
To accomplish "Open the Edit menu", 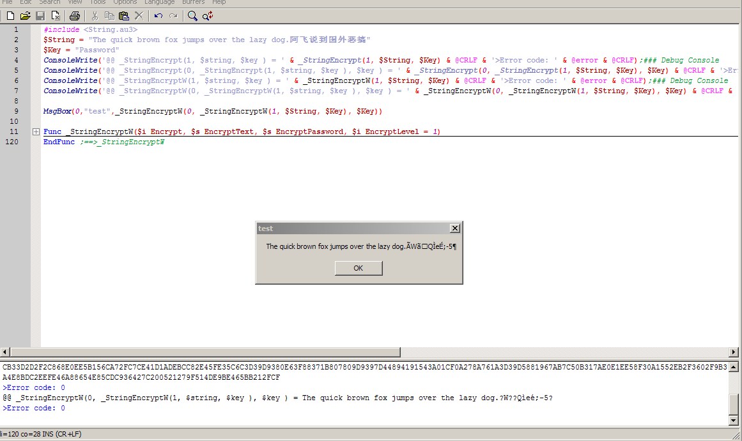I will [26, 3].
